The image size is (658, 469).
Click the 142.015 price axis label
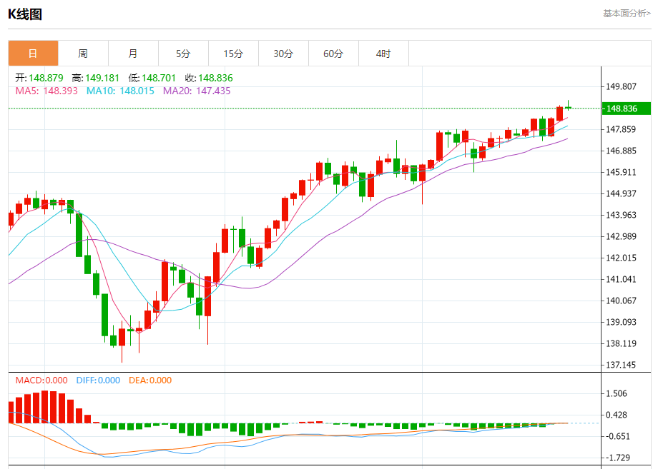click(621, 258)
